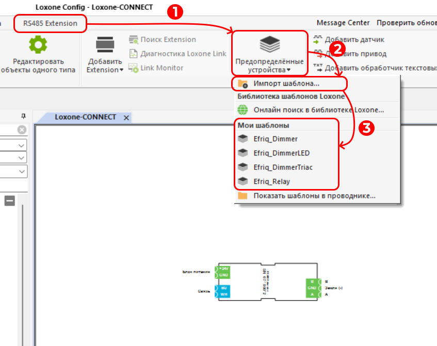Choose Import template (Импорт шаблона) menu entry
The image size is (437, 346).
286,83
